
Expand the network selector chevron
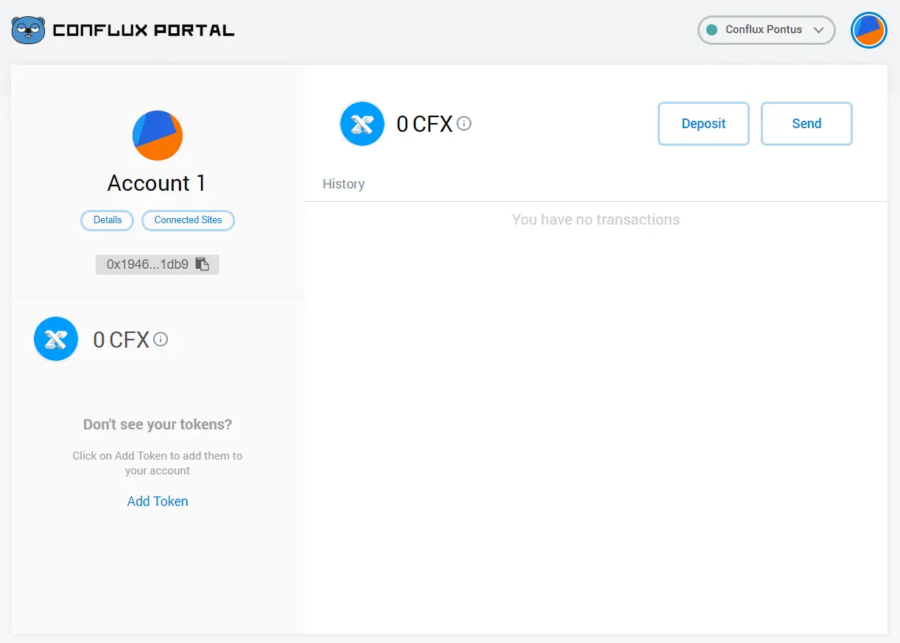[820, 30]
